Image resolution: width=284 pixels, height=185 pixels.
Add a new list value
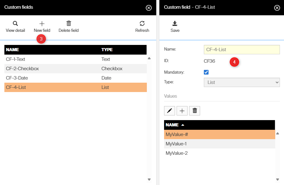(182, 111)
